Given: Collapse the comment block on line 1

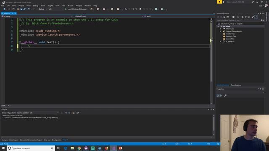Looking at the screenshot, I should 20,20.
